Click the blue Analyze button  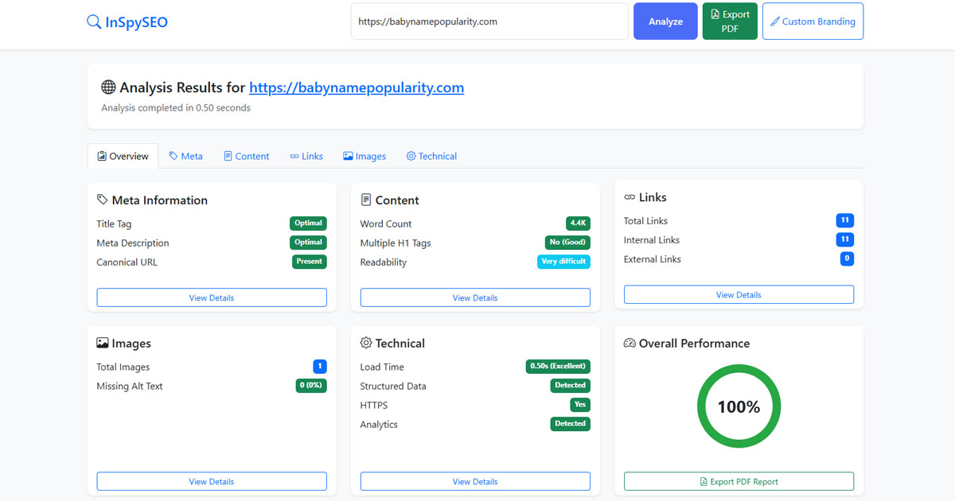coord(665,21)
